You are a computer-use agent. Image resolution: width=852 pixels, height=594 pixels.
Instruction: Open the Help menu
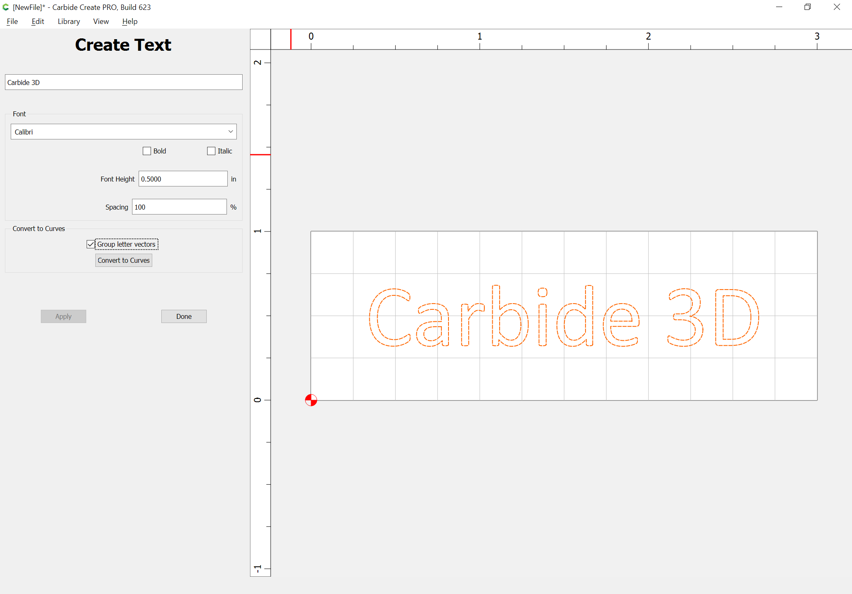click(129, 21)
